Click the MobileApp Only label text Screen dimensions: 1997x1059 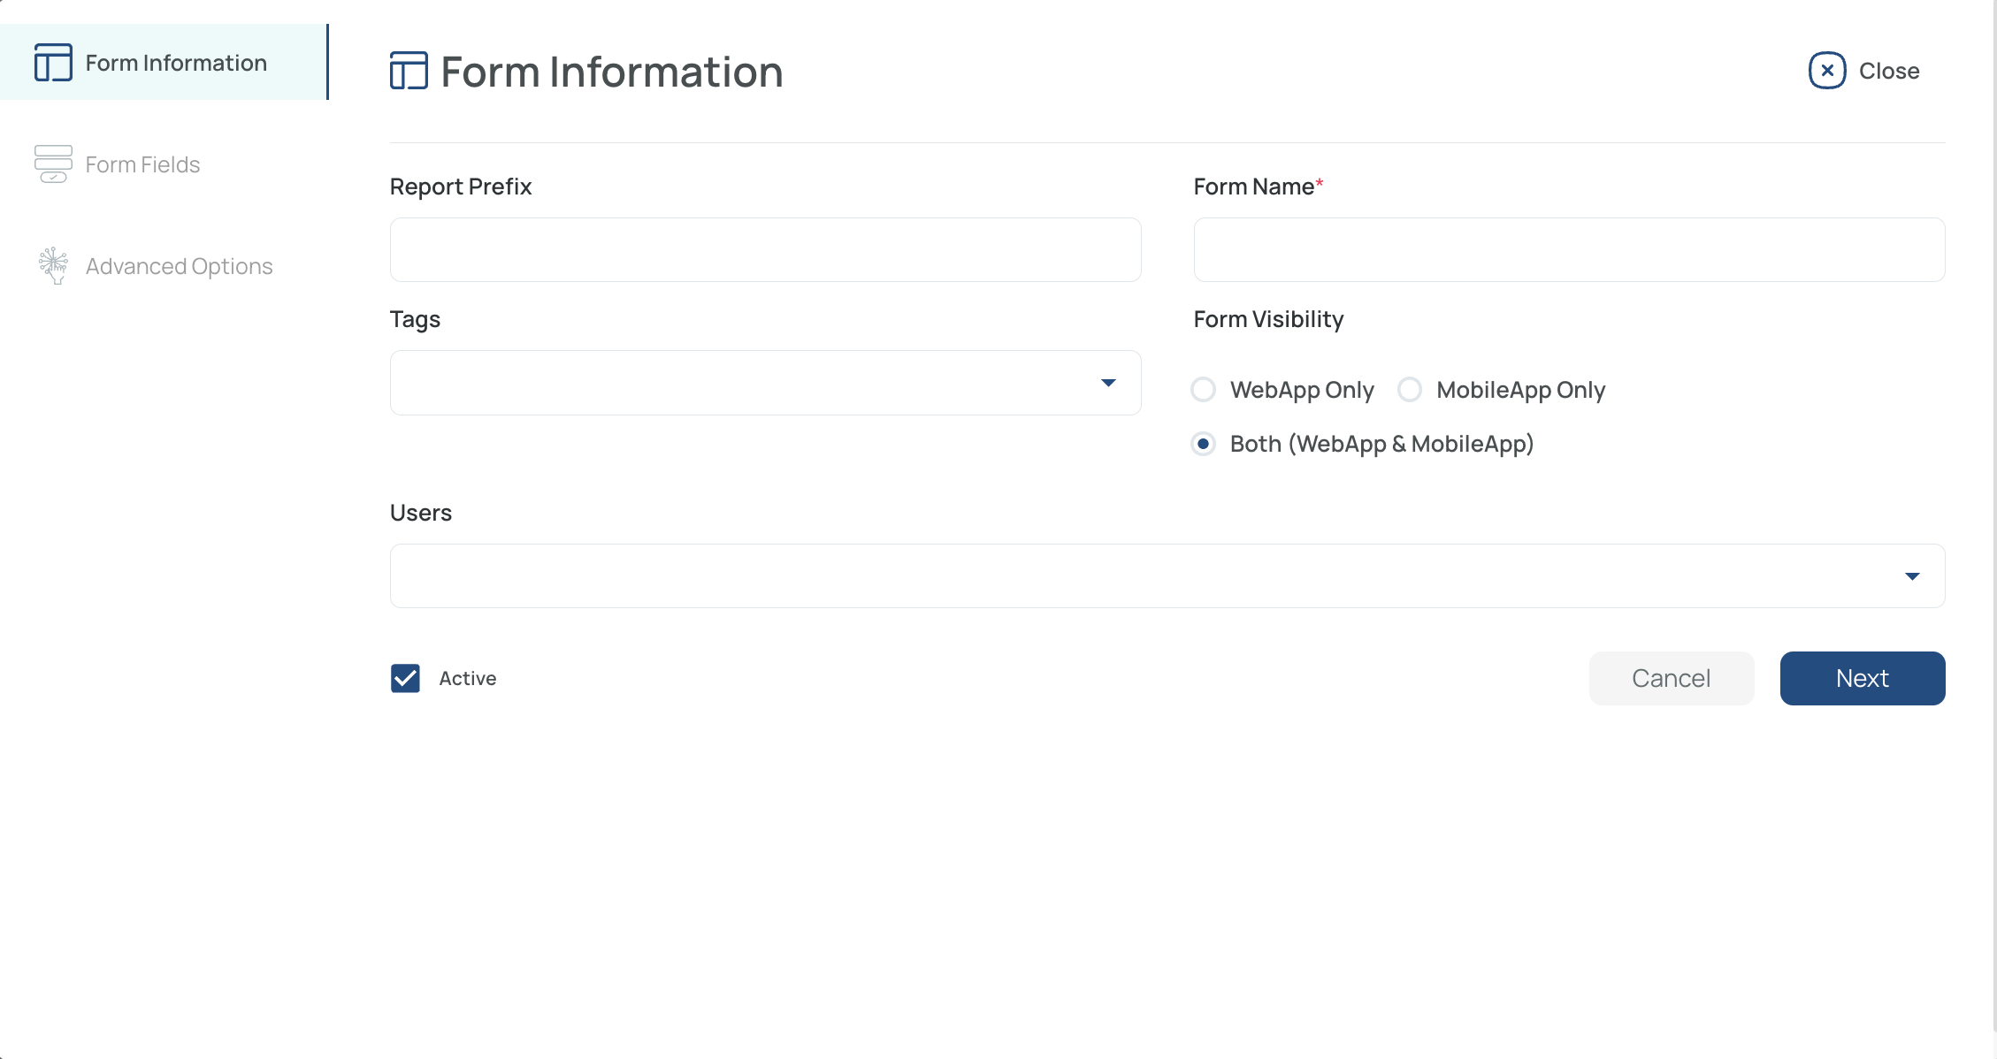pos(1520,390)
